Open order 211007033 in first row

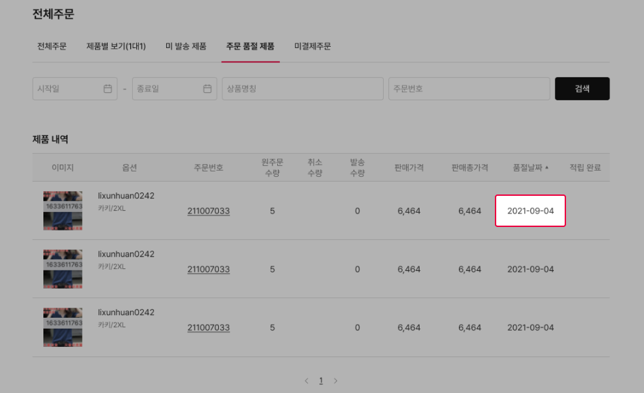209,211
